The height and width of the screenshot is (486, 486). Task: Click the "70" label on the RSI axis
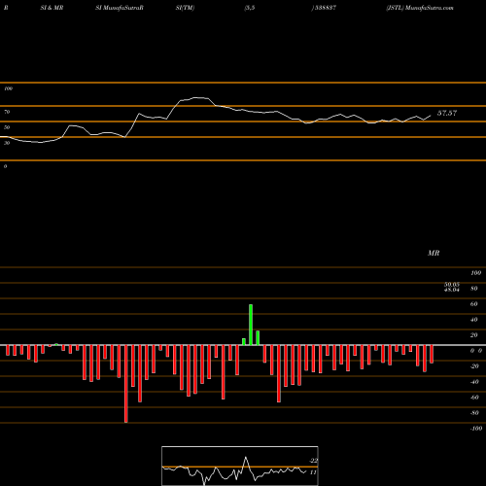pos(7,112)
